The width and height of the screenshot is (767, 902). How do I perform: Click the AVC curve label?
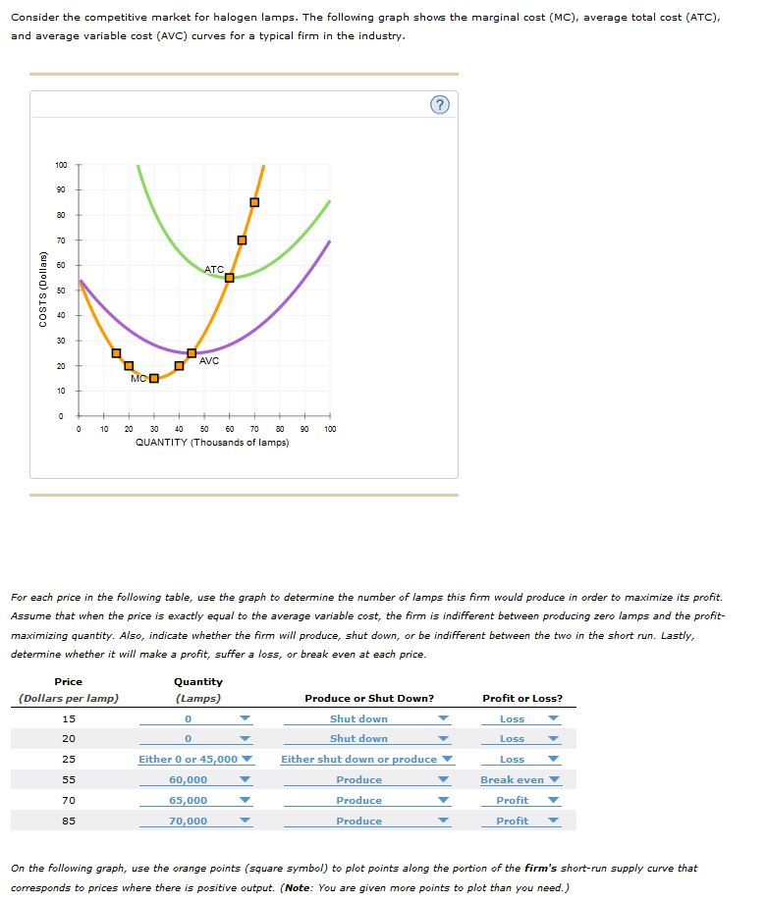tap(209, 360)
